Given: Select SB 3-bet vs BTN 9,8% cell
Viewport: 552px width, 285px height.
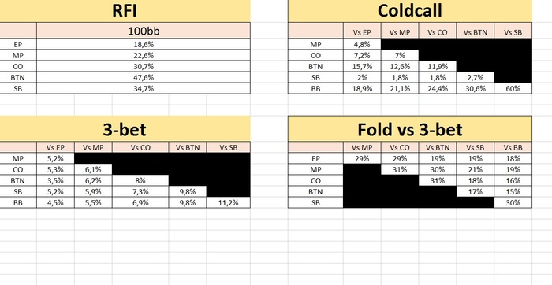Looking at the screenshot, I should point(188,192).
